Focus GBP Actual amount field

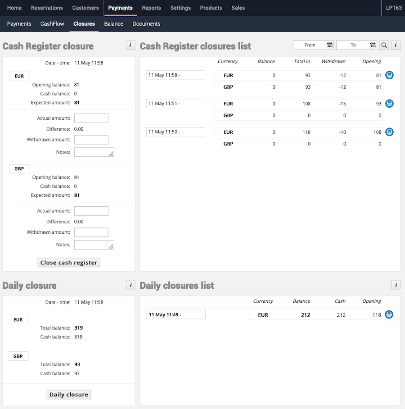(x=91, y=211)
